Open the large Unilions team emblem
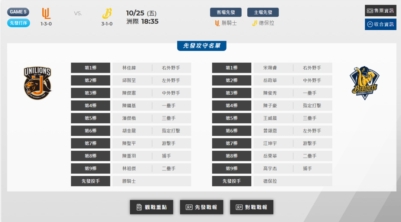The width and height of the screenshot is (401, 222). tap(38, 83)
